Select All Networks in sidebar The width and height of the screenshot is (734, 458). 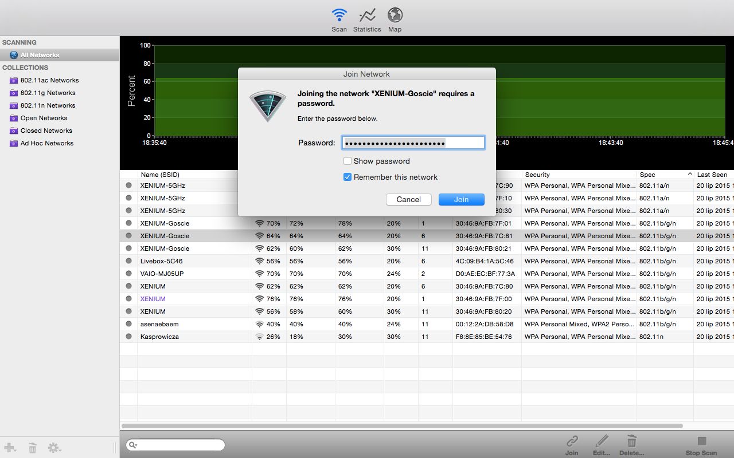[60, 55]
